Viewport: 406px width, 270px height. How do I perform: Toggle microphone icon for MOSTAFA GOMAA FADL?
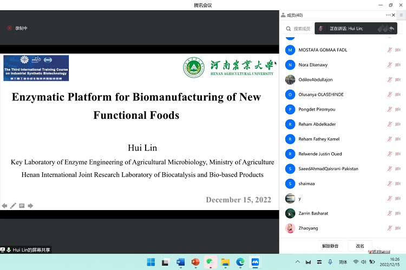389,50
